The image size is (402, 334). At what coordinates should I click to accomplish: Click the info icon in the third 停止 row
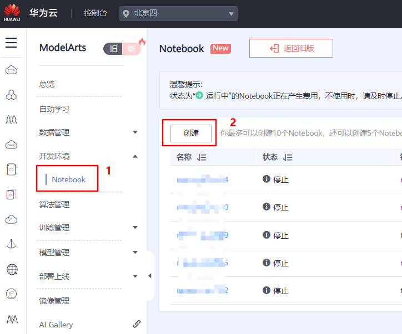pos(267,234)
